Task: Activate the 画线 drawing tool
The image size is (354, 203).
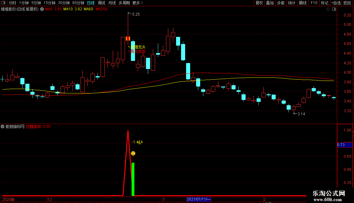Action: (303, 3)
